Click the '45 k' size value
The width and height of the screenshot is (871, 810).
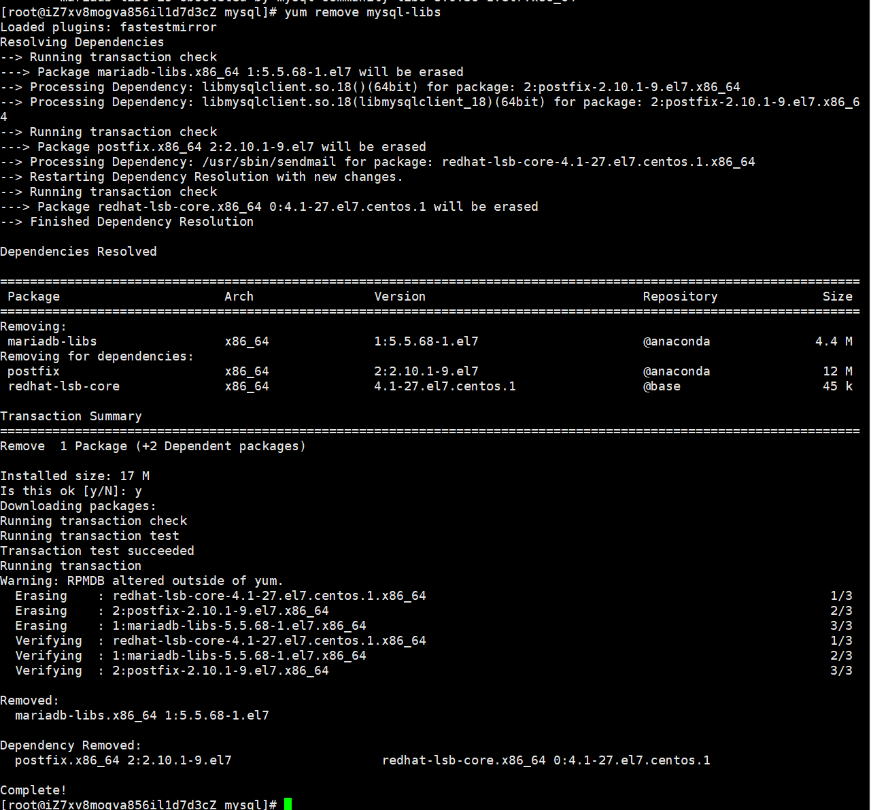coord(838,386)
